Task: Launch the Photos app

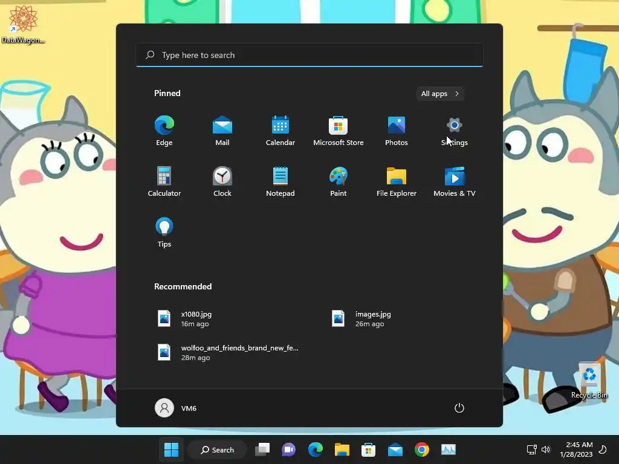Action: pos(397,131)
